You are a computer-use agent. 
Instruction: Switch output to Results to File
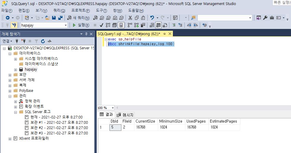point(165,25)
